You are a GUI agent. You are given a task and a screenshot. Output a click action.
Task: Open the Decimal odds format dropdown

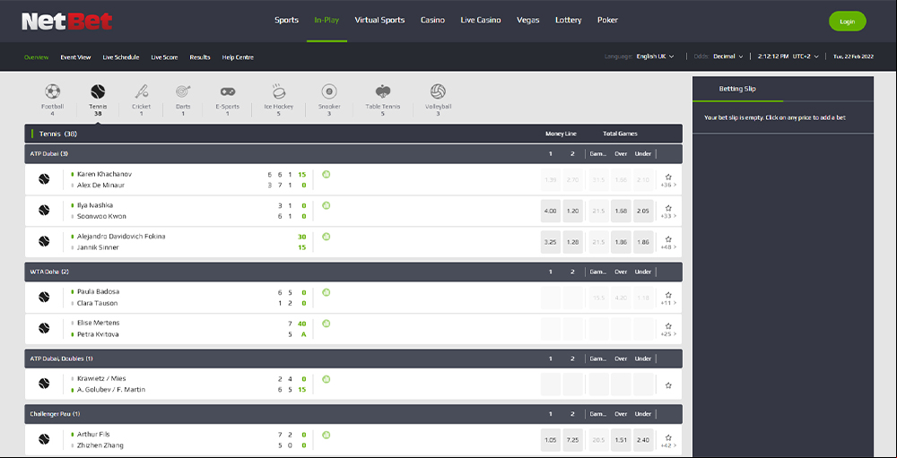click(728, 56)
